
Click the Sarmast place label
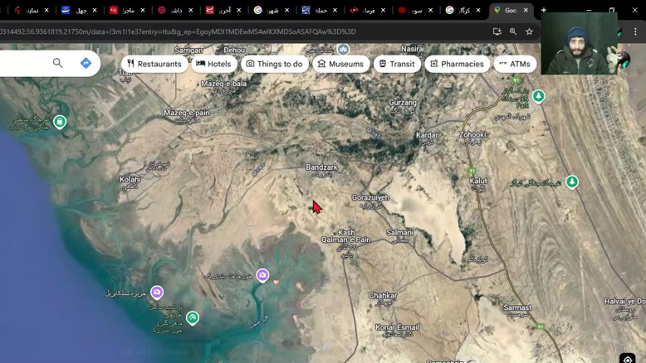point(517,307)
